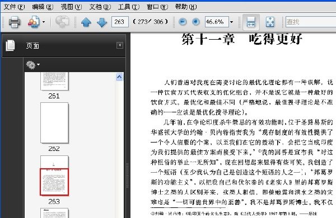Click the page label 263 under thumbnail

54,201
